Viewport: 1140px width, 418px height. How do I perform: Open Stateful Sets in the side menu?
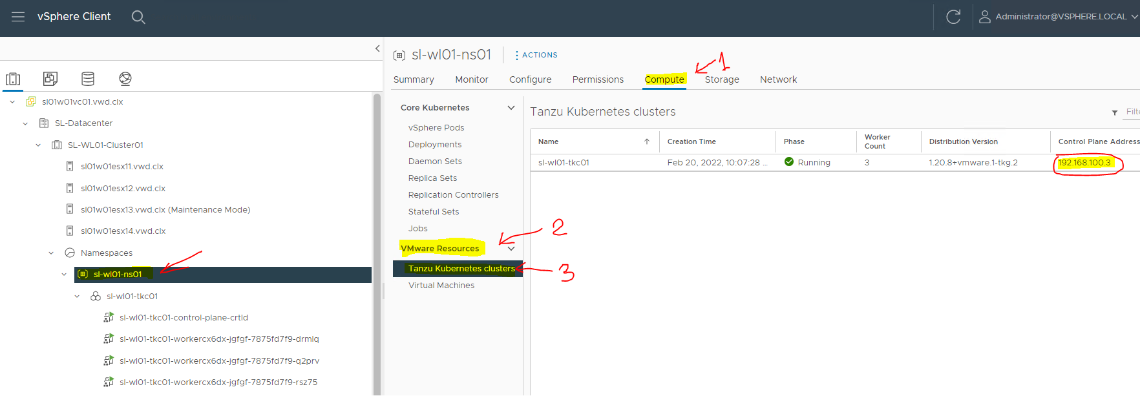click(x=434, y=212)
